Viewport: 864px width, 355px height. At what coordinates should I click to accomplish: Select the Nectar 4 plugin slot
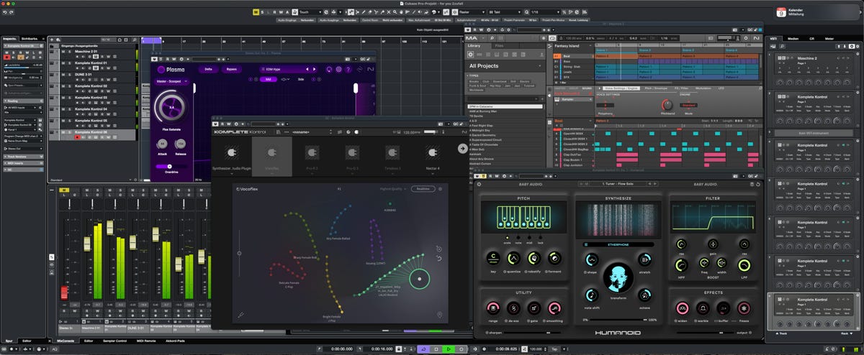coord(431,152)
